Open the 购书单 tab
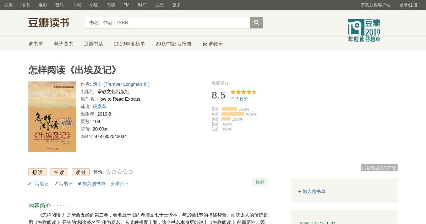Viewport: 426px width, 224px height. tap(36, 44)
